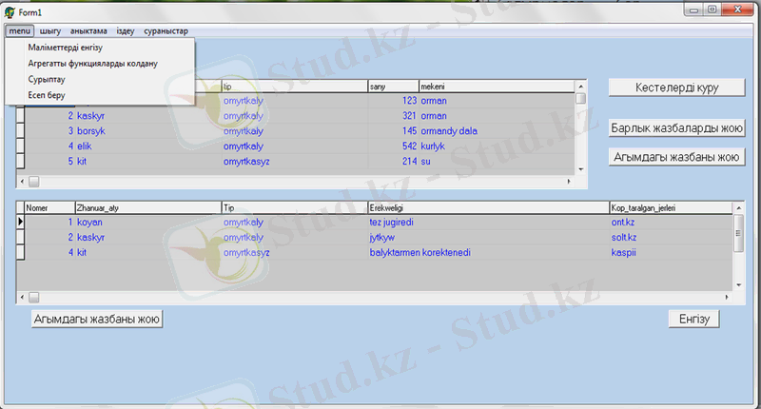The height and width of the screenshot is (409, 761).
Task: Click mekeni cell su
Action: tap(497, 161)
